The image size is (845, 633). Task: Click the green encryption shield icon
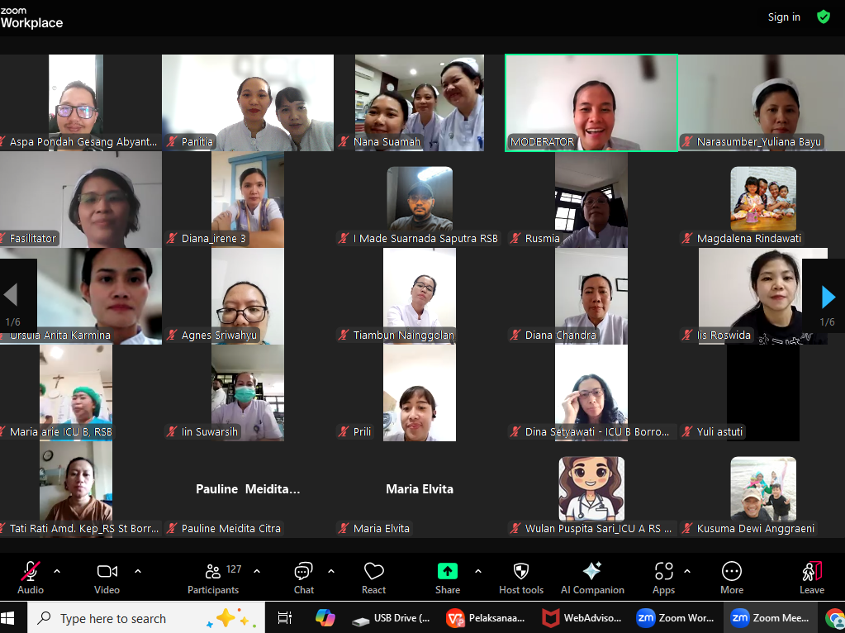tap(824, 17)
